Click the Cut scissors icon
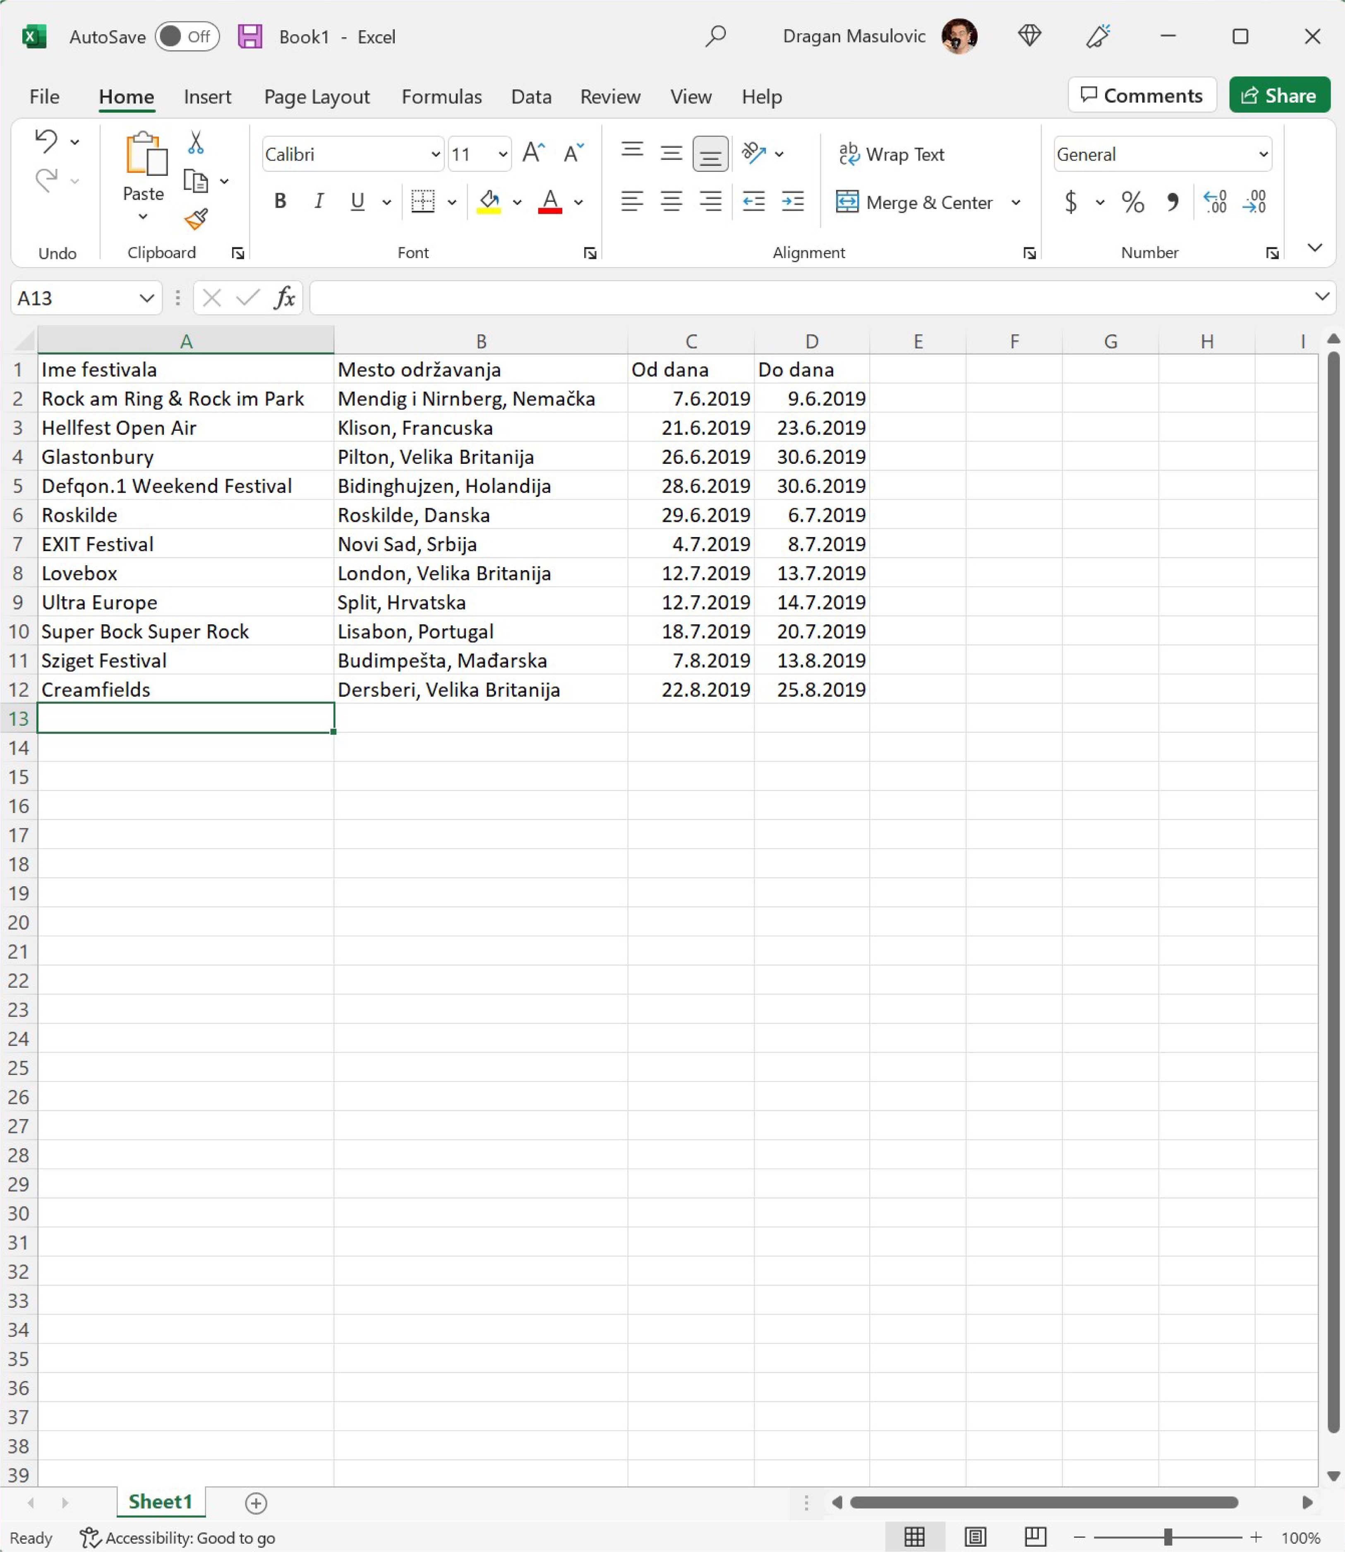The image size is (1345, 1552). 196,142
